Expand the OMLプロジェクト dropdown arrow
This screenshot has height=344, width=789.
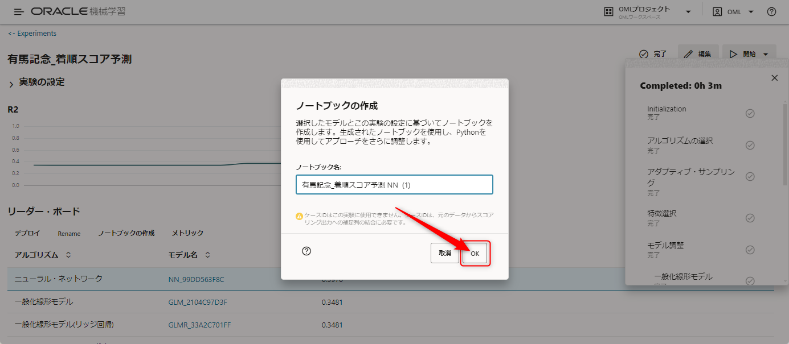click(688, 12)
